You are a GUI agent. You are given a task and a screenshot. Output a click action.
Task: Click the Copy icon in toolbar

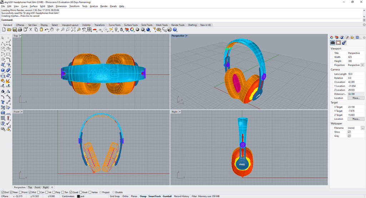36,30
